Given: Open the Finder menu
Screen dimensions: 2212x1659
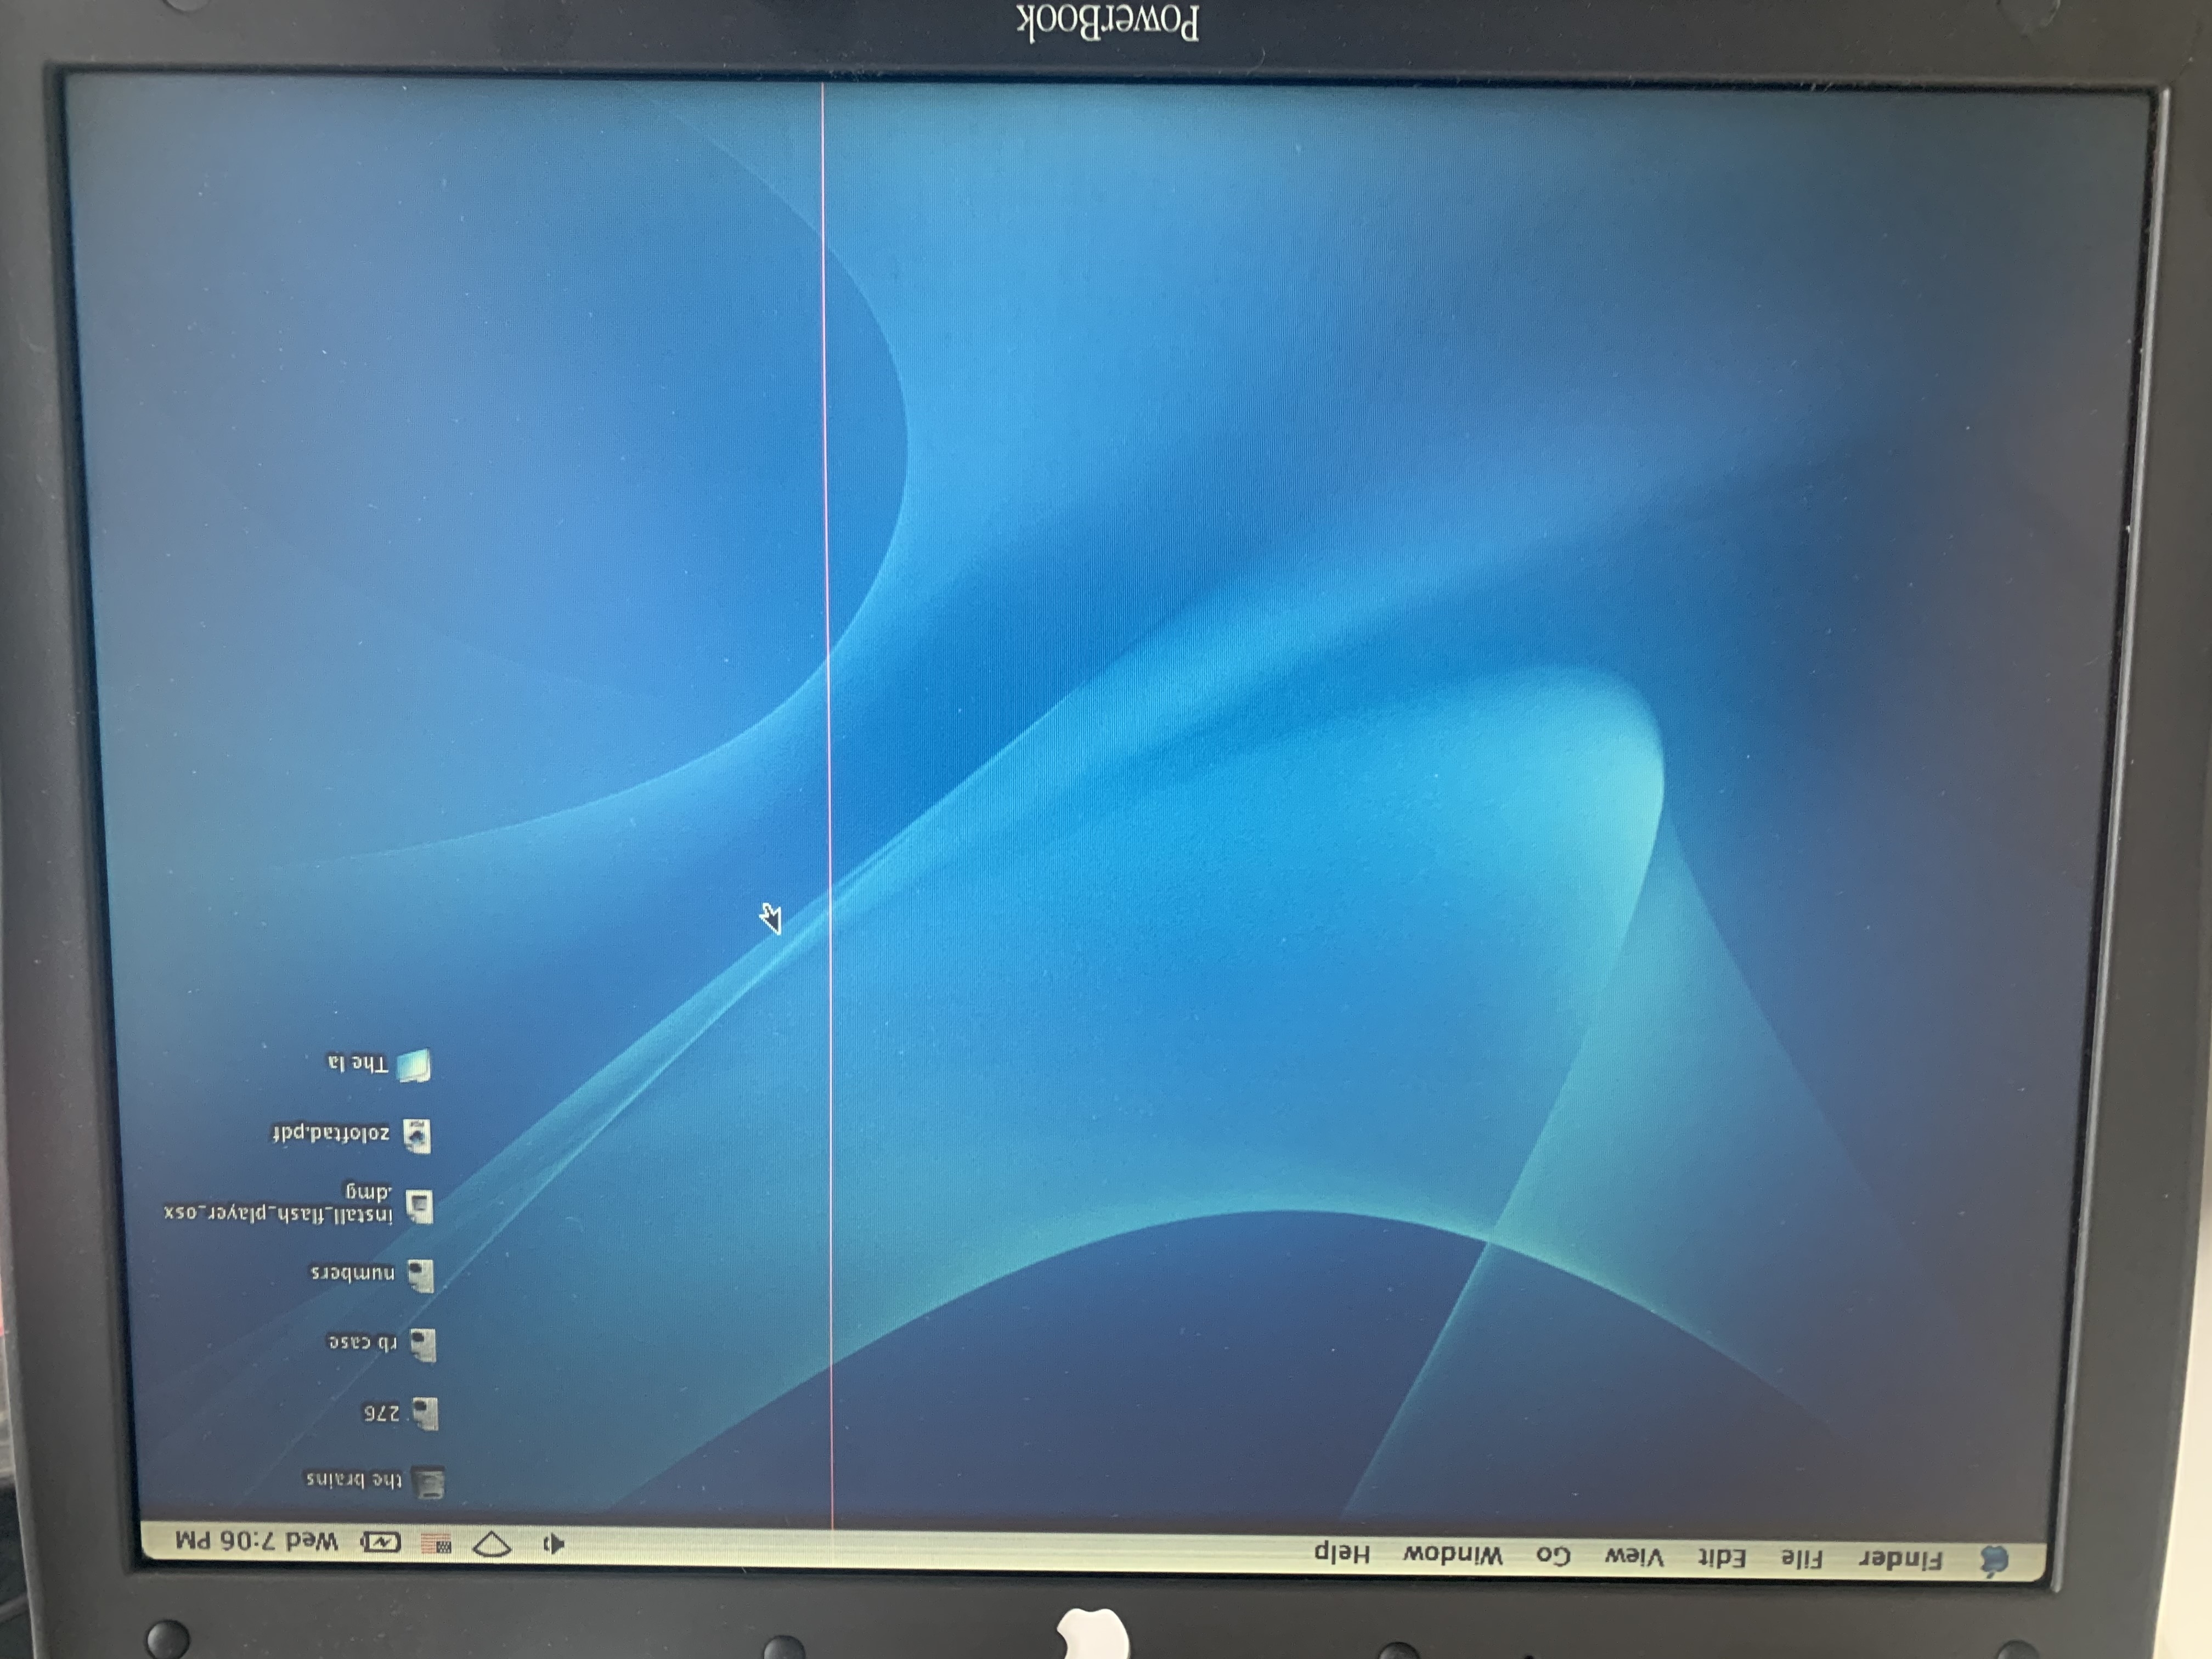Looking at the screenshot, I should pos(1901,1559).
